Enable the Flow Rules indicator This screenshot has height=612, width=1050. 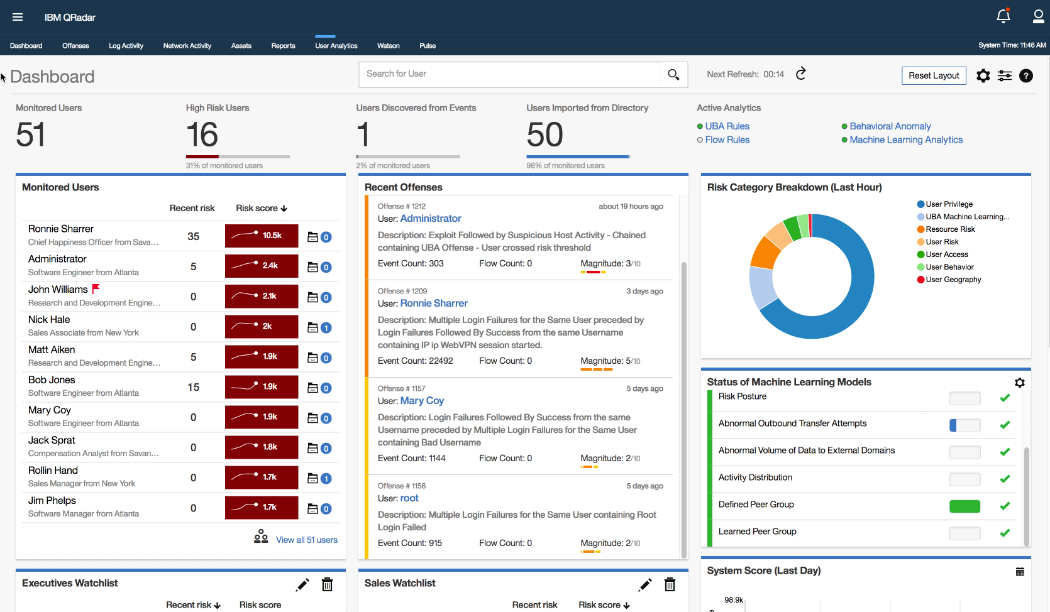[x=700, y=139]
